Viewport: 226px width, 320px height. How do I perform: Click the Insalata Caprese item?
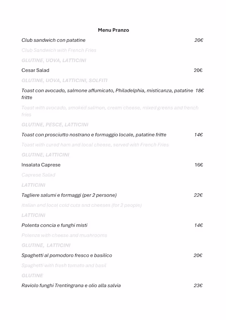pos(41,165)
